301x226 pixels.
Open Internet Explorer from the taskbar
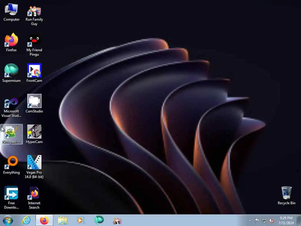tap(26, 220)
